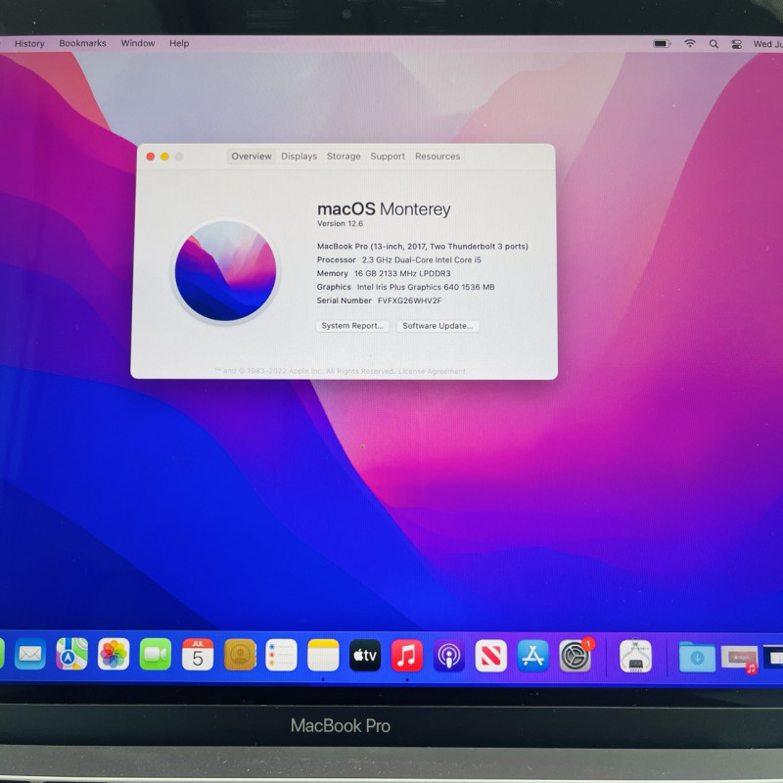Switch to the Overview tab
783x783 pixels.
252,157
